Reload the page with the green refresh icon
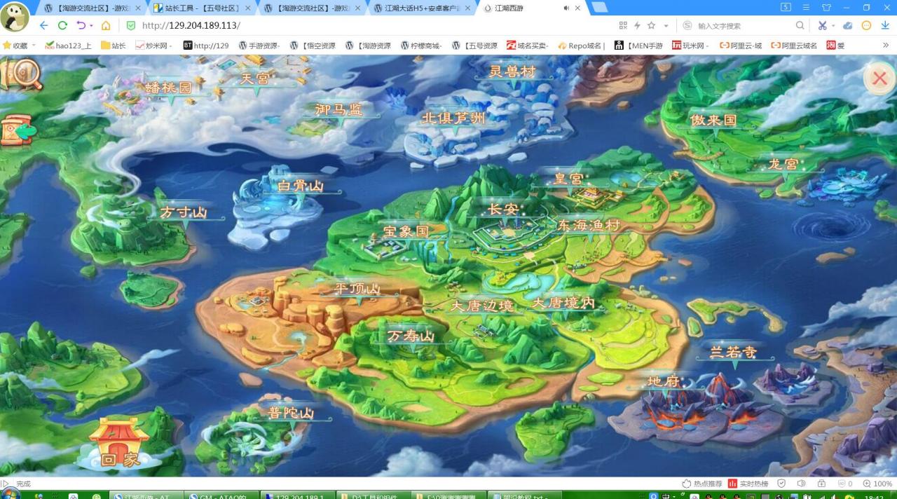Image resolution: width=897 pixels, height=499 pixels. [62, 25]
